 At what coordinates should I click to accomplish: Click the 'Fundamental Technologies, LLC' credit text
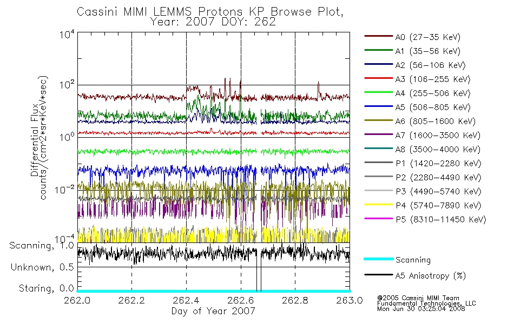click(x=426, y=303)
